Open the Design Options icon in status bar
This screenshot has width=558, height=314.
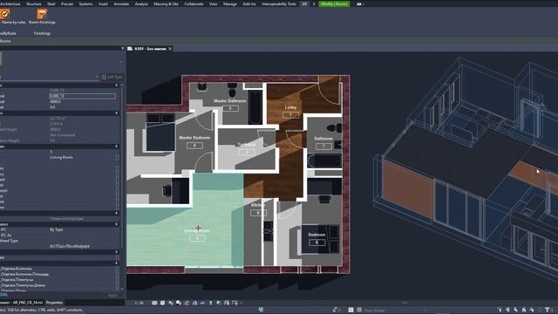(350, 311)
